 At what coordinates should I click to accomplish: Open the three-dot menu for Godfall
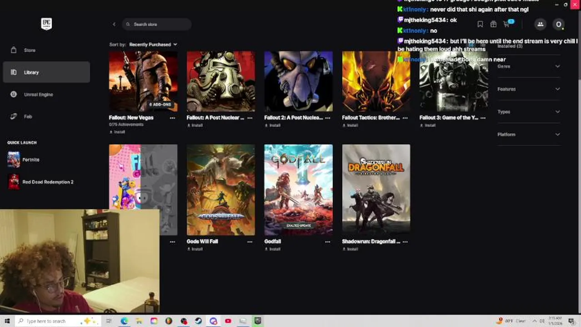pyautogui.click(x=327, y=242)
